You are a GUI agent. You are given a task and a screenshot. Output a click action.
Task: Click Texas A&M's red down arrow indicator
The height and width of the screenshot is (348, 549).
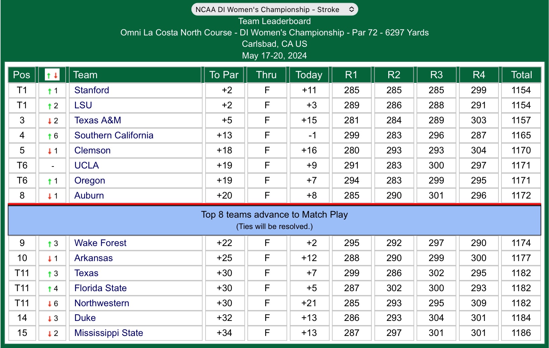pos(50,121)
